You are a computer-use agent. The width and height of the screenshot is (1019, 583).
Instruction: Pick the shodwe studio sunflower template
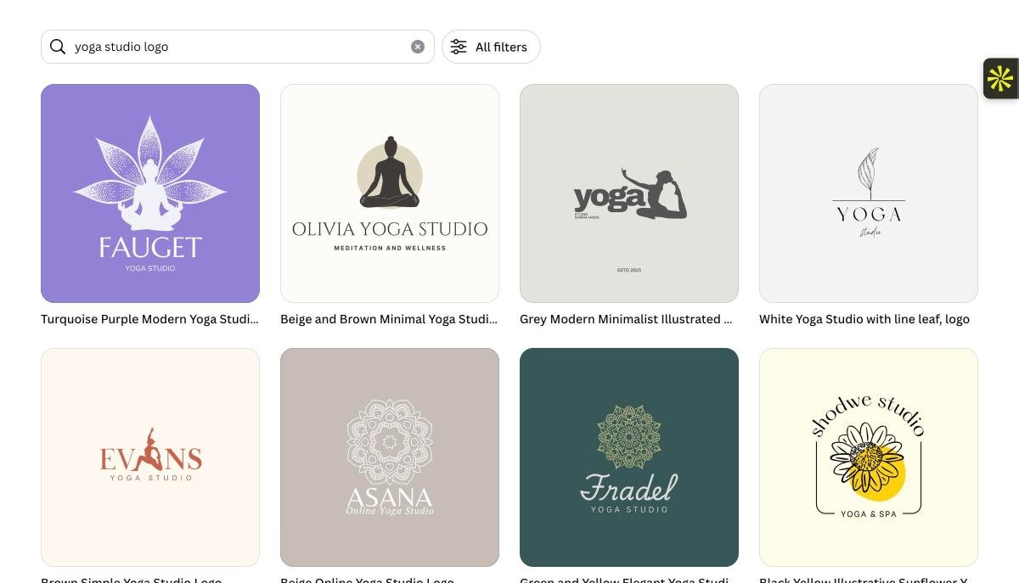tap(869, 457)
